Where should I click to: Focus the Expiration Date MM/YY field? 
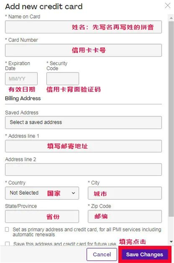pos(21,79)
